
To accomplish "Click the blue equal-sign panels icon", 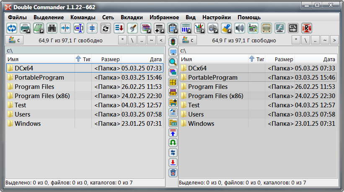I will tap(92, 28).
